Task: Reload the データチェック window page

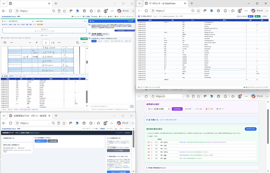Action: click(x=146, y=11)
